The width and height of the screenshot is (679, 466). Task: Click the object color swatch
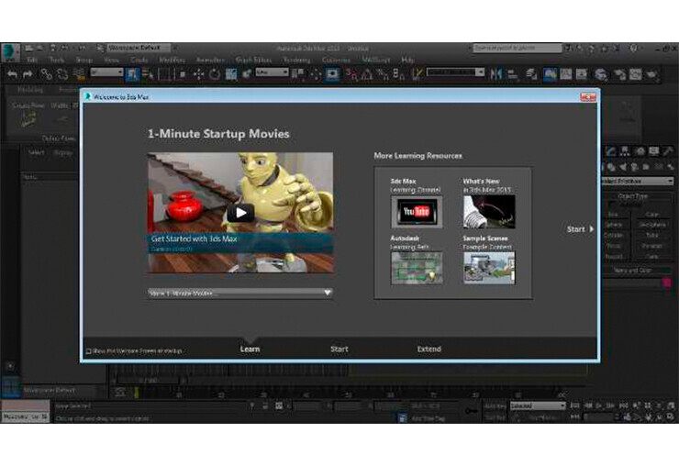(x=667, y=283)
